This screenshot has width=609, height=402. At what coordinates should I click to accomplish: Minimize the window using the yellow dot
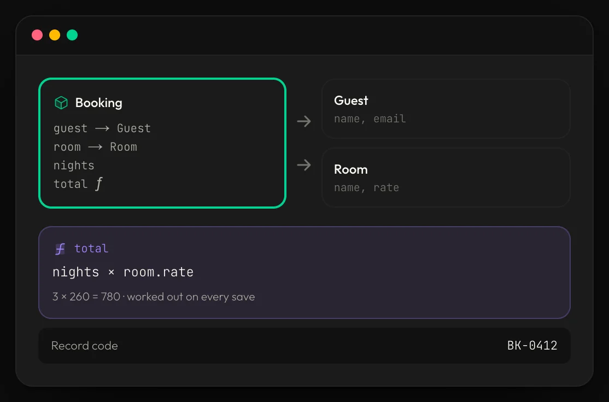55,35
